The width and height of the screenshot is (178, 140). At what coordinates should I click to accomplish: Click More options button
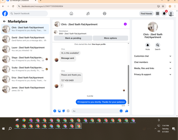(x=110, y=38)
